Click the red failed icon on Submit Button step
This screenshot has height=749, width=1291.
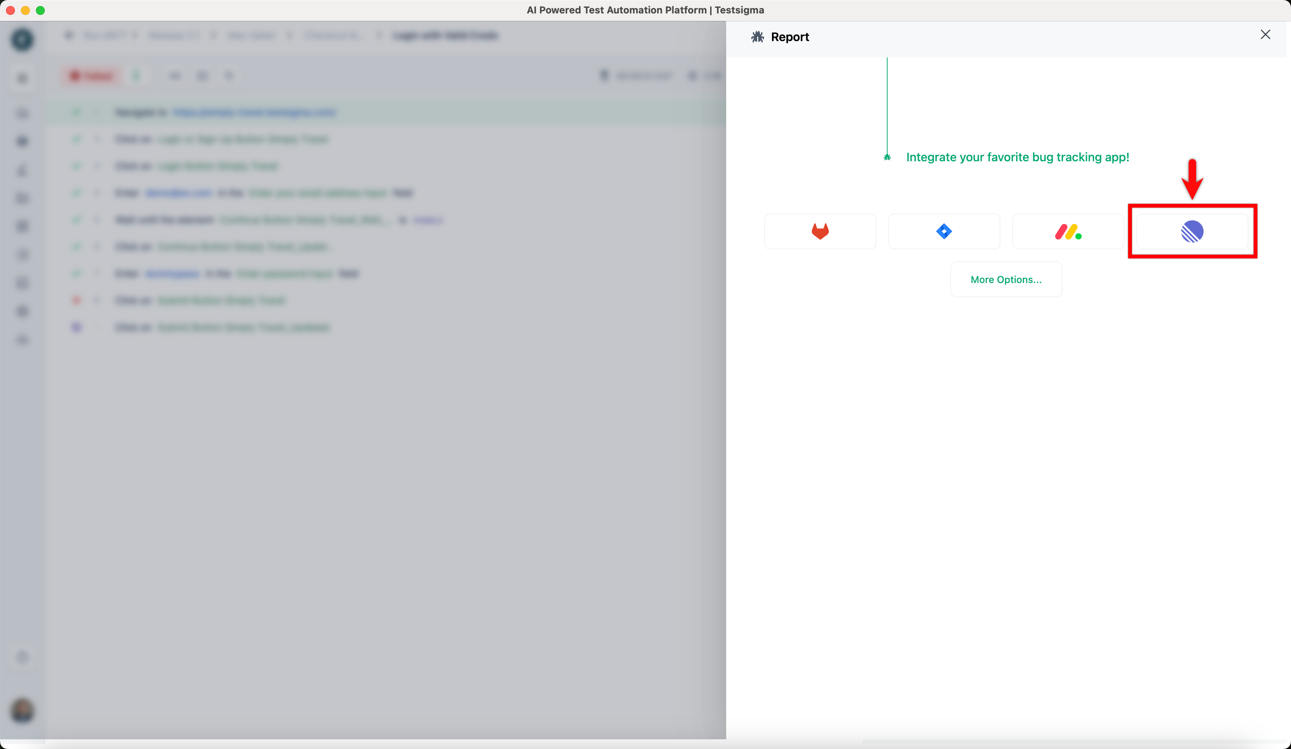[x=76, y=300]
